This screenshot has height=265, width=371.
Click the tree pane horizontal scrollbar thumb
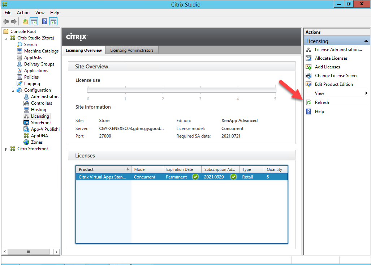[29, 252]
